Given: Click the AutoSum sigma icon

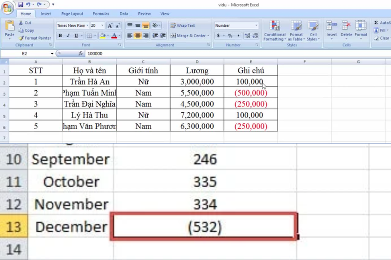Looking at the screenshot, I should [376, 22].
